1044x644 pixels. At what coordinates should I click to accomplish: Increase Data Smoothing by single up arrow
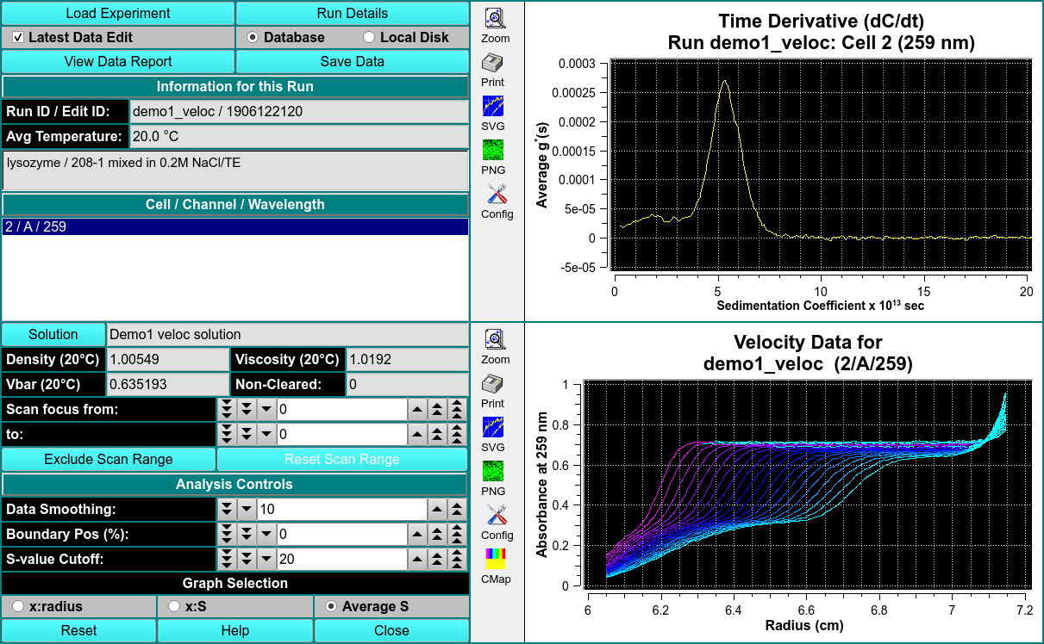pyautogui.click(x=438, y=510)
